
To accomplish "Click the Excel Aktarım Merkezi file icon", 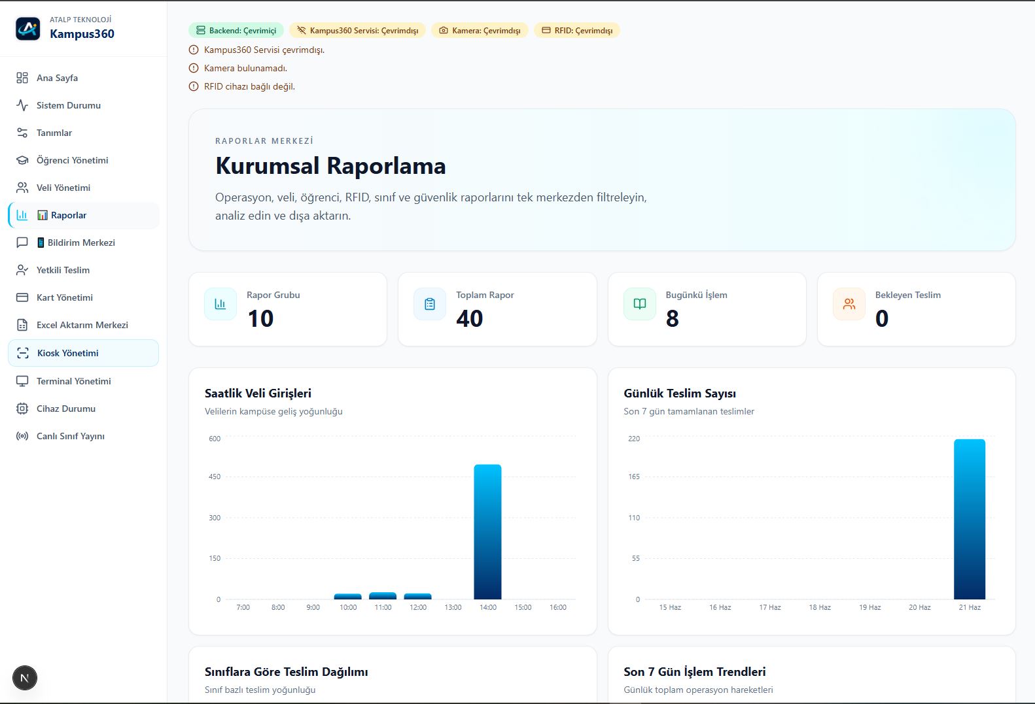I will point(22,325).
